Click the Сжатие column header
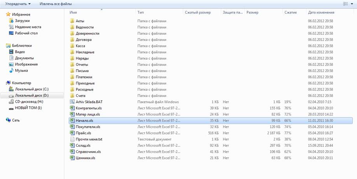The image size is (357, 179). (x=290, y=12)
